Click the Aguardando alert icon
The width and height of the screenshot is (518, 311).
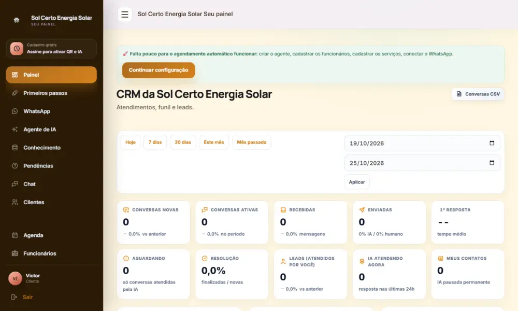pos(126,259)
